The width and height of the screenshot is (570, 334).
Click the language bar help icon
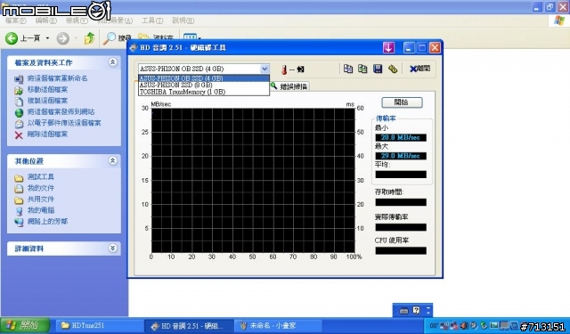click(x=416, y=310)
